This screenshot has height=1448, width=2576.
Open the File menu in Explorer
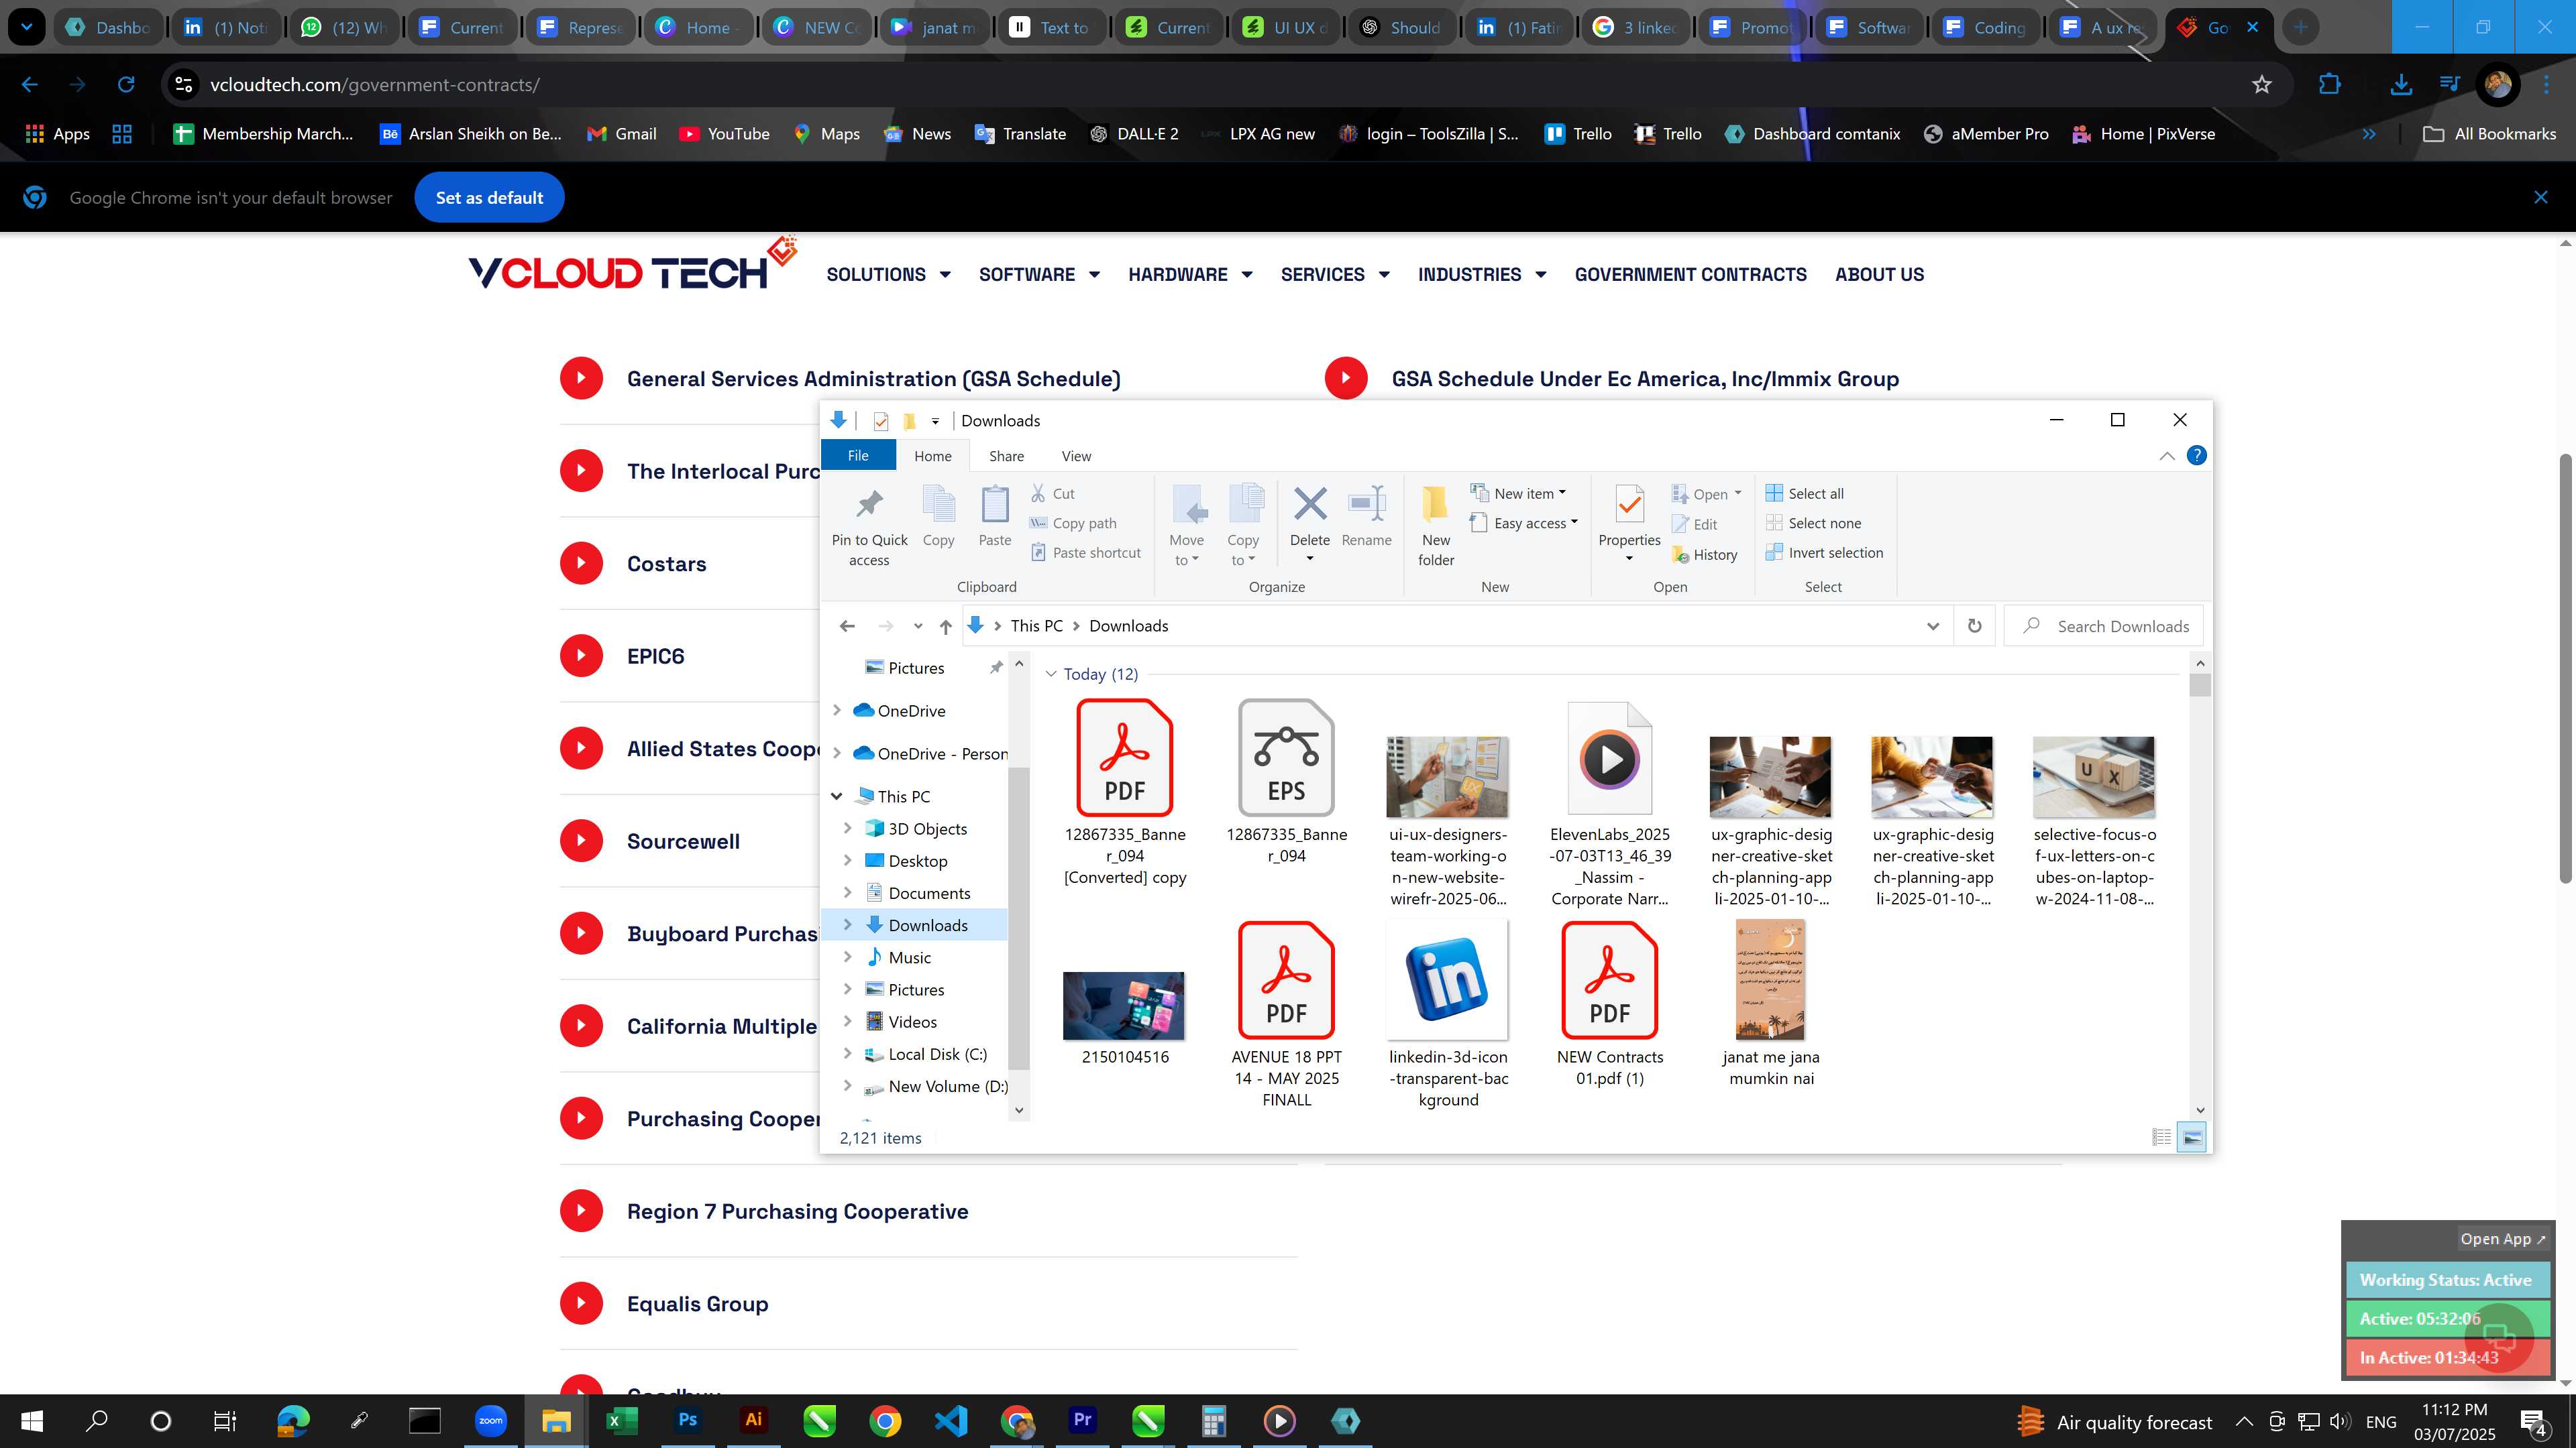(858, 456)
